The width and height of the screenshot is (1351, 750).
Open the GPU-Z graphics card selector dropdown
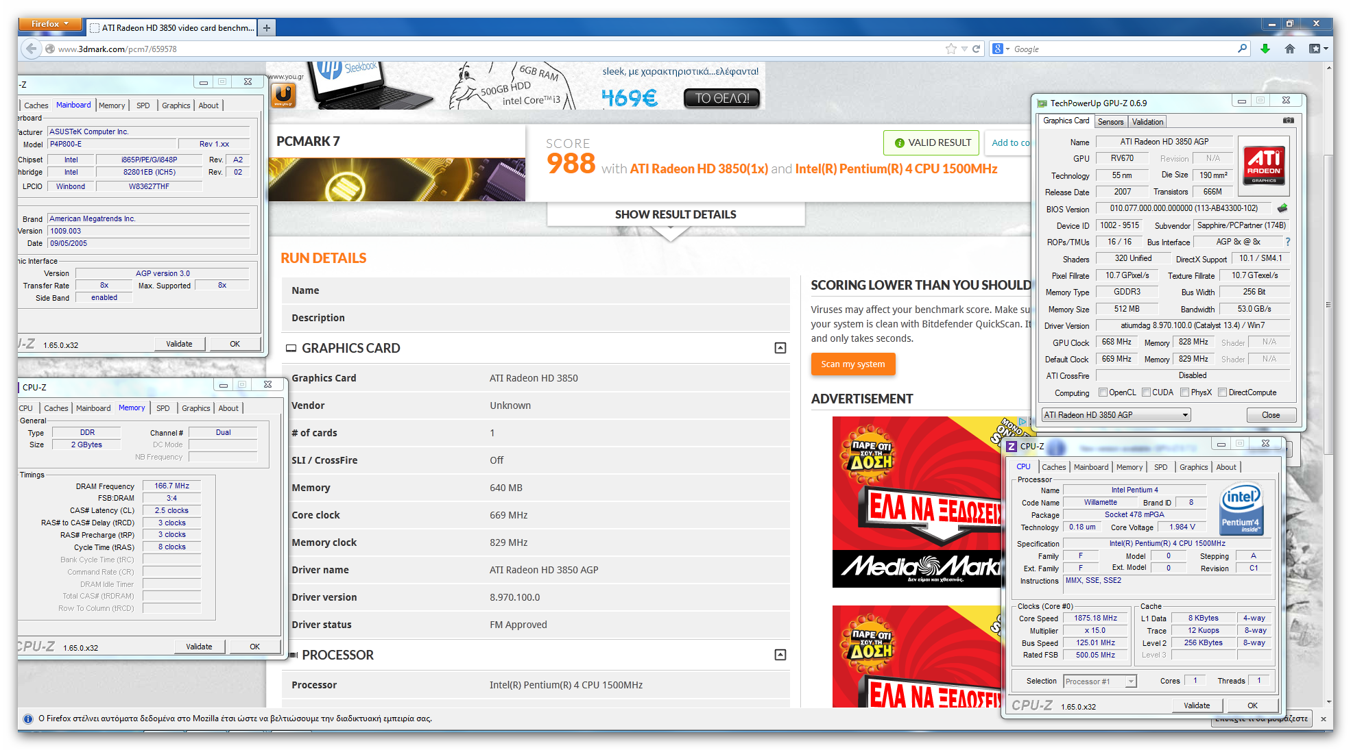[1116, 415]
